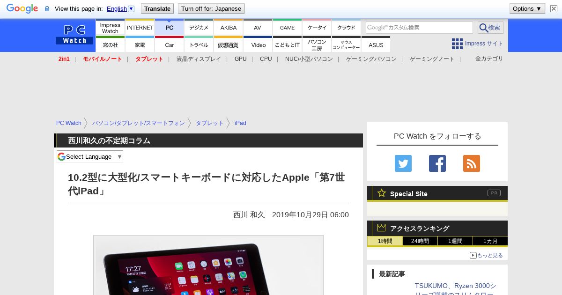Screen dimensions: 562x295
Task: Click the 'もっと見る' arrow link
Action: (486, 255)
